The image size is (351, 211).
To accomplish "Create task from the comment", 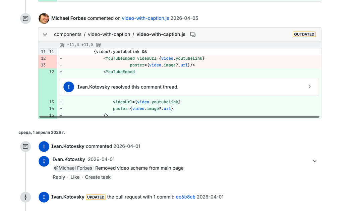I will [x=98, y=177].
